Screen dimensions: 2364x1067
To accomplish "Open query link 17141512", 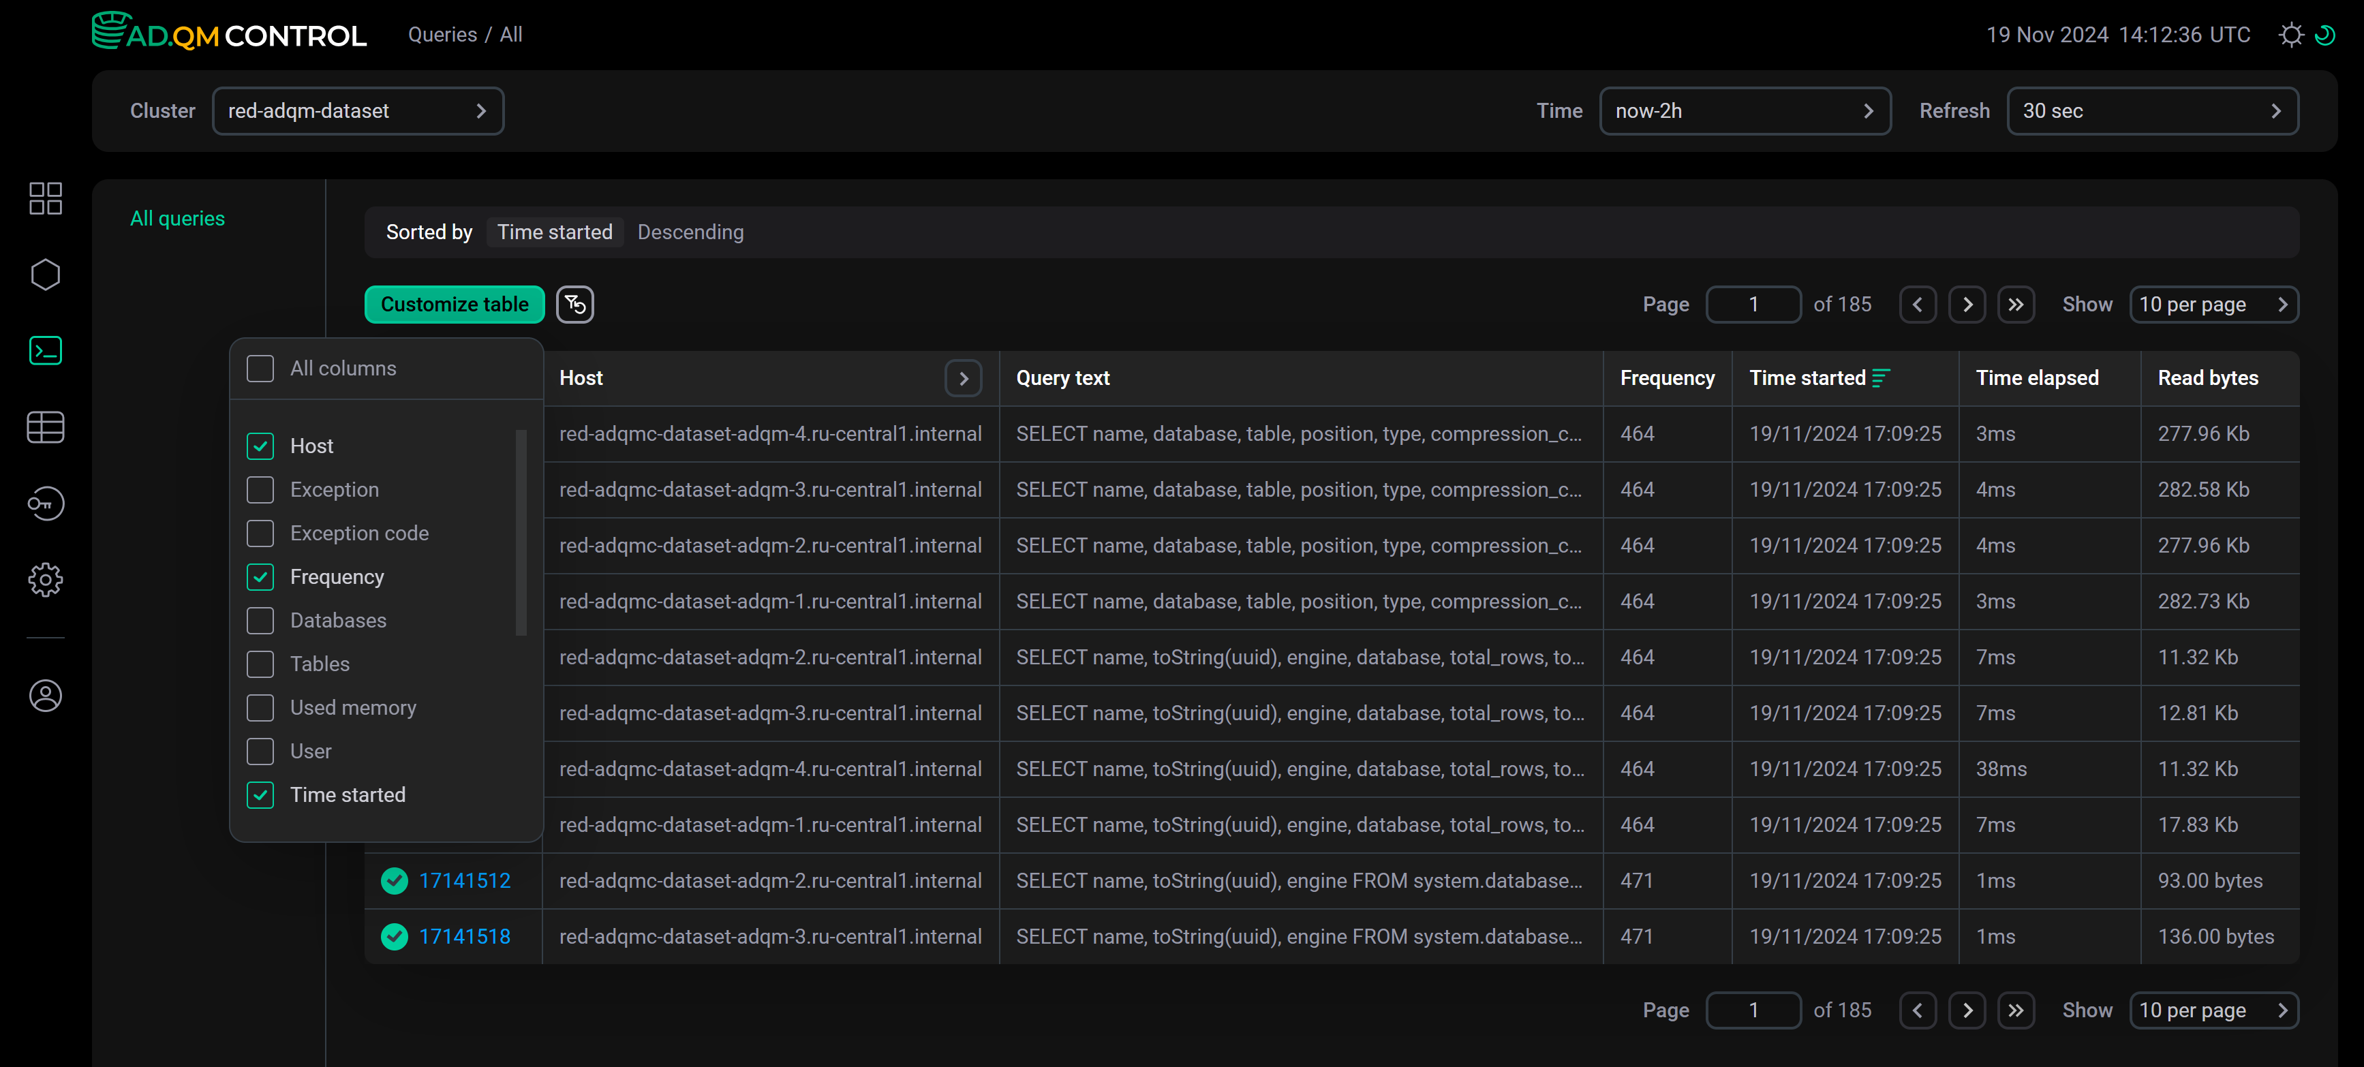I will pos(464,880).
